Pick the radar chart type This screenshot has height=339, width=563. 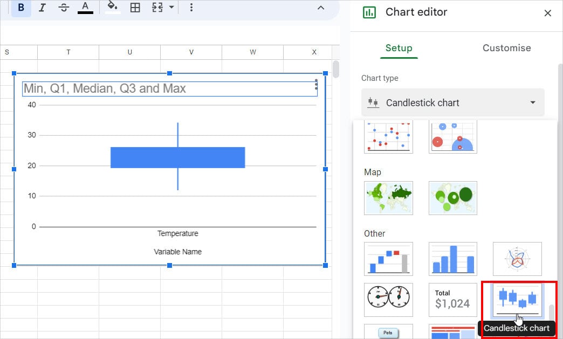click(517, 259)
